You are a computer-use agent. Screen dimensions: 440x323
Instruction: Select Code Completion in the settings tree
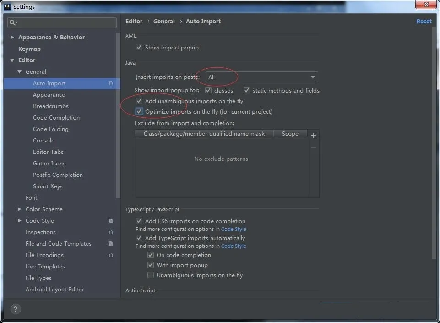pos(56,118)
